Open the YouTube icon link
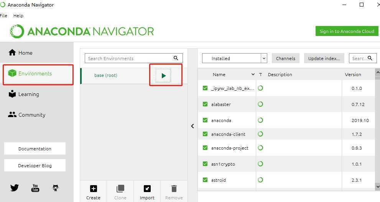This screenshot has width=380, height=202. [35, 188]
